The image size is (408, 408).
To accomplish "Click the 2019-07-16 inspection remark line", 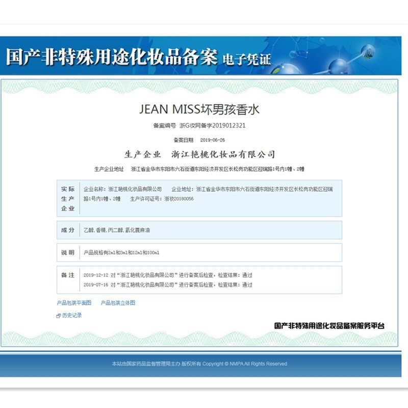I will tap(168, 285).
